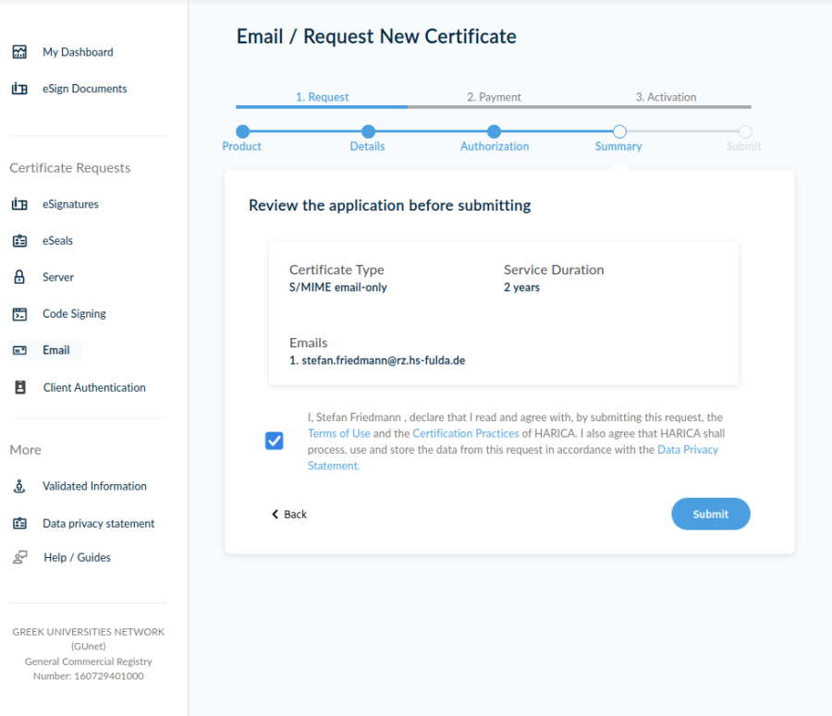Click the My Dashboard sidebar icon
The width and height of the screenshot is (832, 716).
(x=19, y=53)
